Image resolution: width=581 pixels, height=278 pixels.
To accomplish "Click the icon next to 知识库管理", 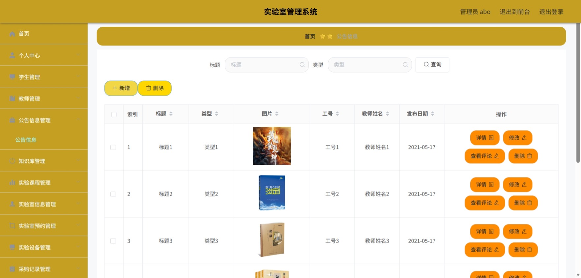I will [12, 161].
